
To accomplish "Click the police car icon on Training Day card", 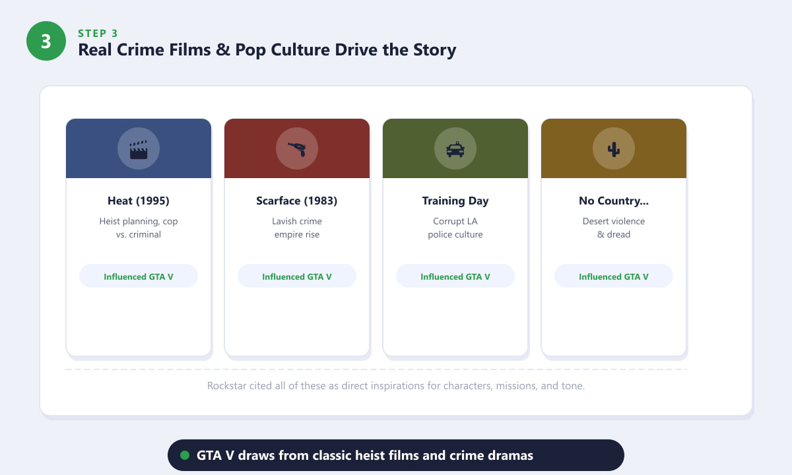I will 455,149.
